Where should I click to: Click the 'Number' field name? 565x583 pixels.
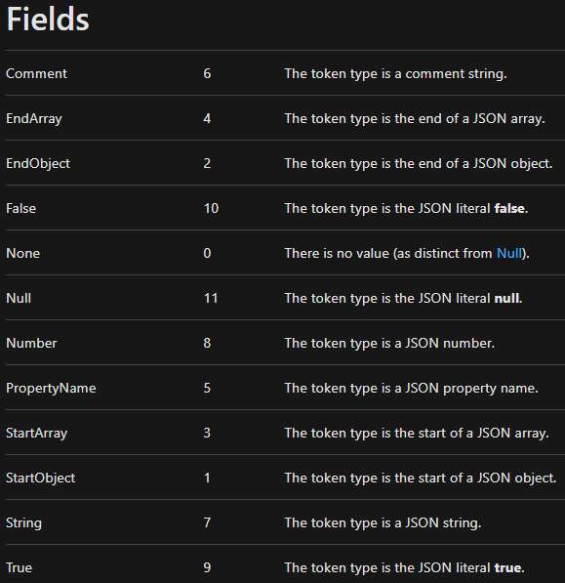(x=31, y=343)
